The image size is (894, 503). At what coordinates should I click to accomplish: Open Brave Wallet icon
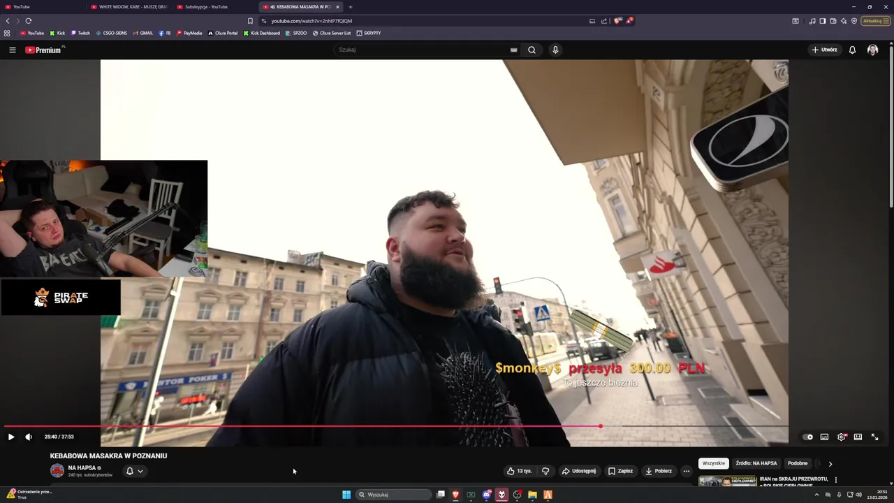(833, 21)
